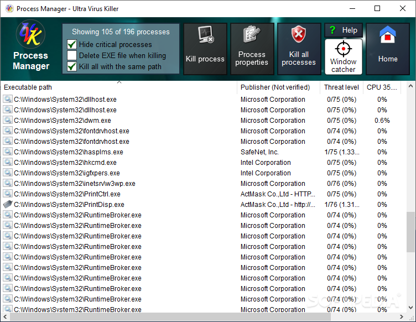
Task: Click the vertical scrollbar thumb
Action: pyautogui.click(x=410, y=232)
